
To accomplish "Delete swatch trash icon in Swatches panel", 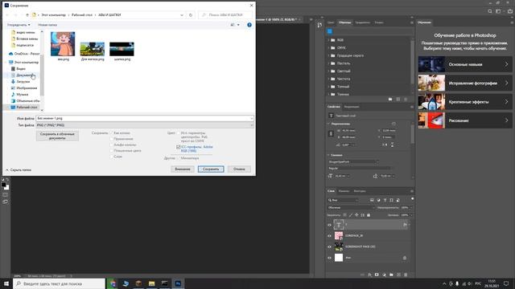I will point(406,99).
